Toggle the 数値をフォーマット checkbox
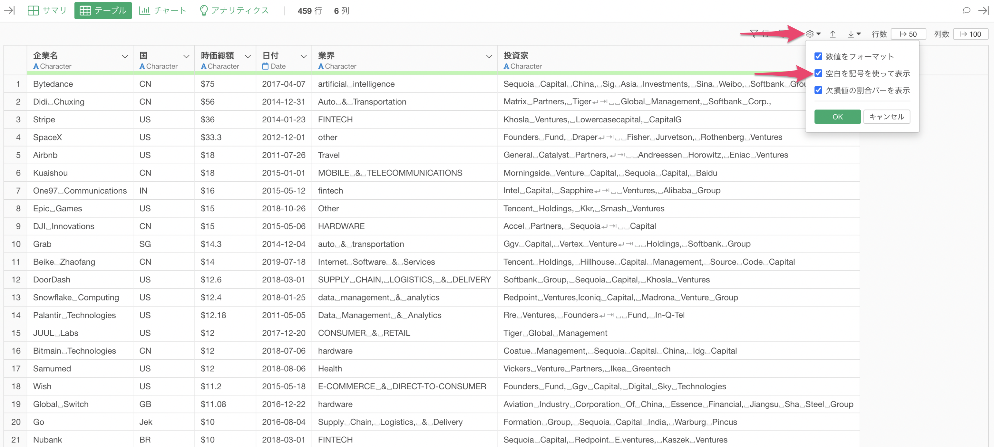This screenshot has width=994, height=447. click(818, 56)
